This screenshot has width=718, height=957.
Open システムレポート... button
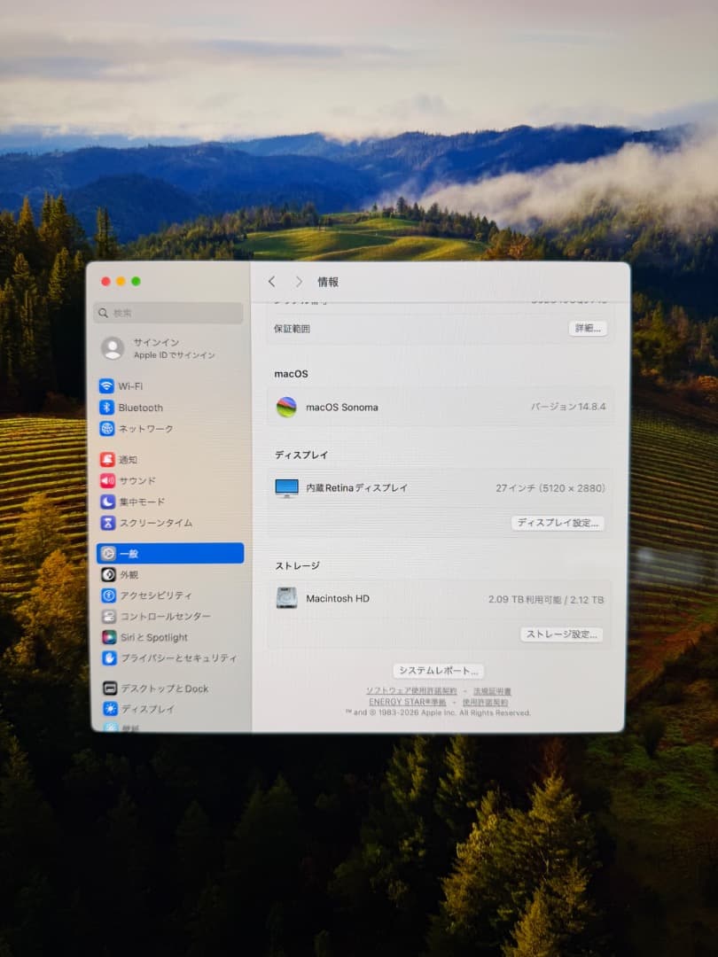[439, 671]
